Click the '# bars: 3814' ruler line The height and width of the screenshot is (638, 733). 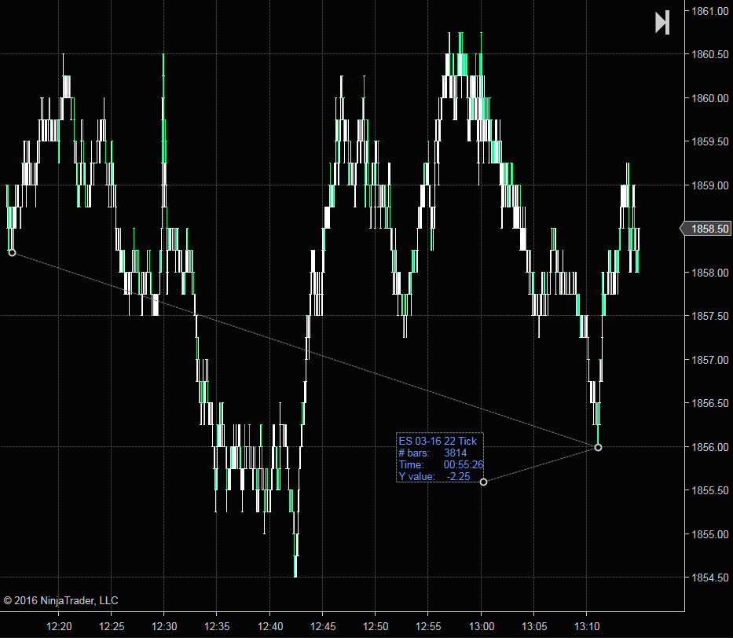coord(432,453)
